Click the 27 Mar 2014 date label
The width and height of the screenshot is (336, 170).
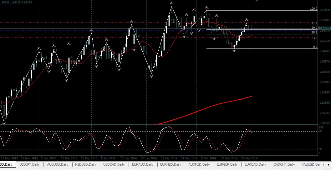tap(249, 158)
